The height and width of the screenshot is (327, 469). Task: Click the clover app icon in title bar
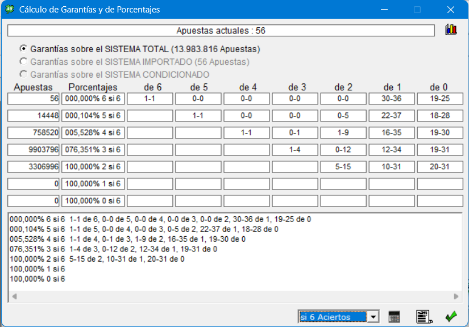click(x=10, y=9)
